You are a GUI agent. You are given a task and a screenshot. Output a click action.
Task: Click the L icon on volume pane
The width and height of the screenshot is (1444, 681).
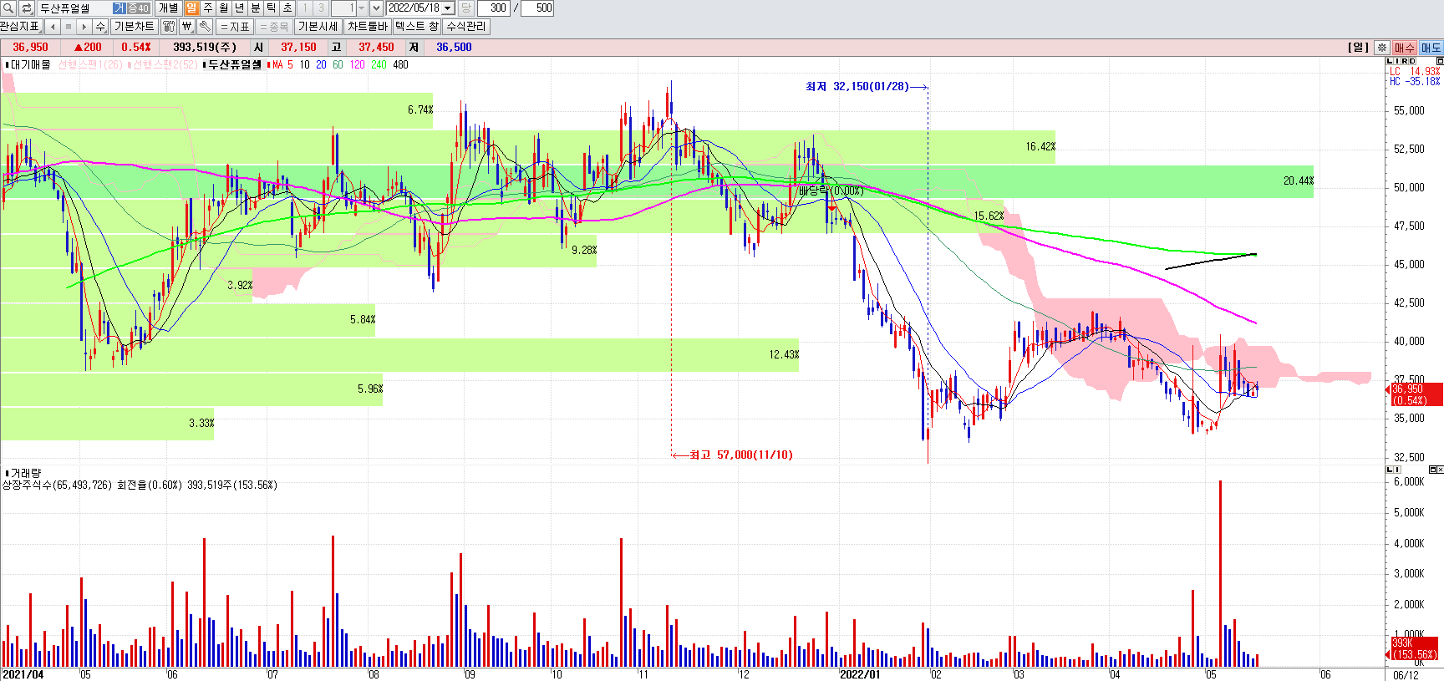point(1390,470)
